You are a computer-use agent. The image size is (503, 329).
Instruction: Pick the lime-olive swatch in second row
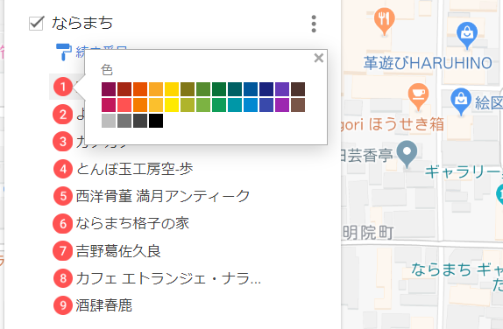[188, 105]
